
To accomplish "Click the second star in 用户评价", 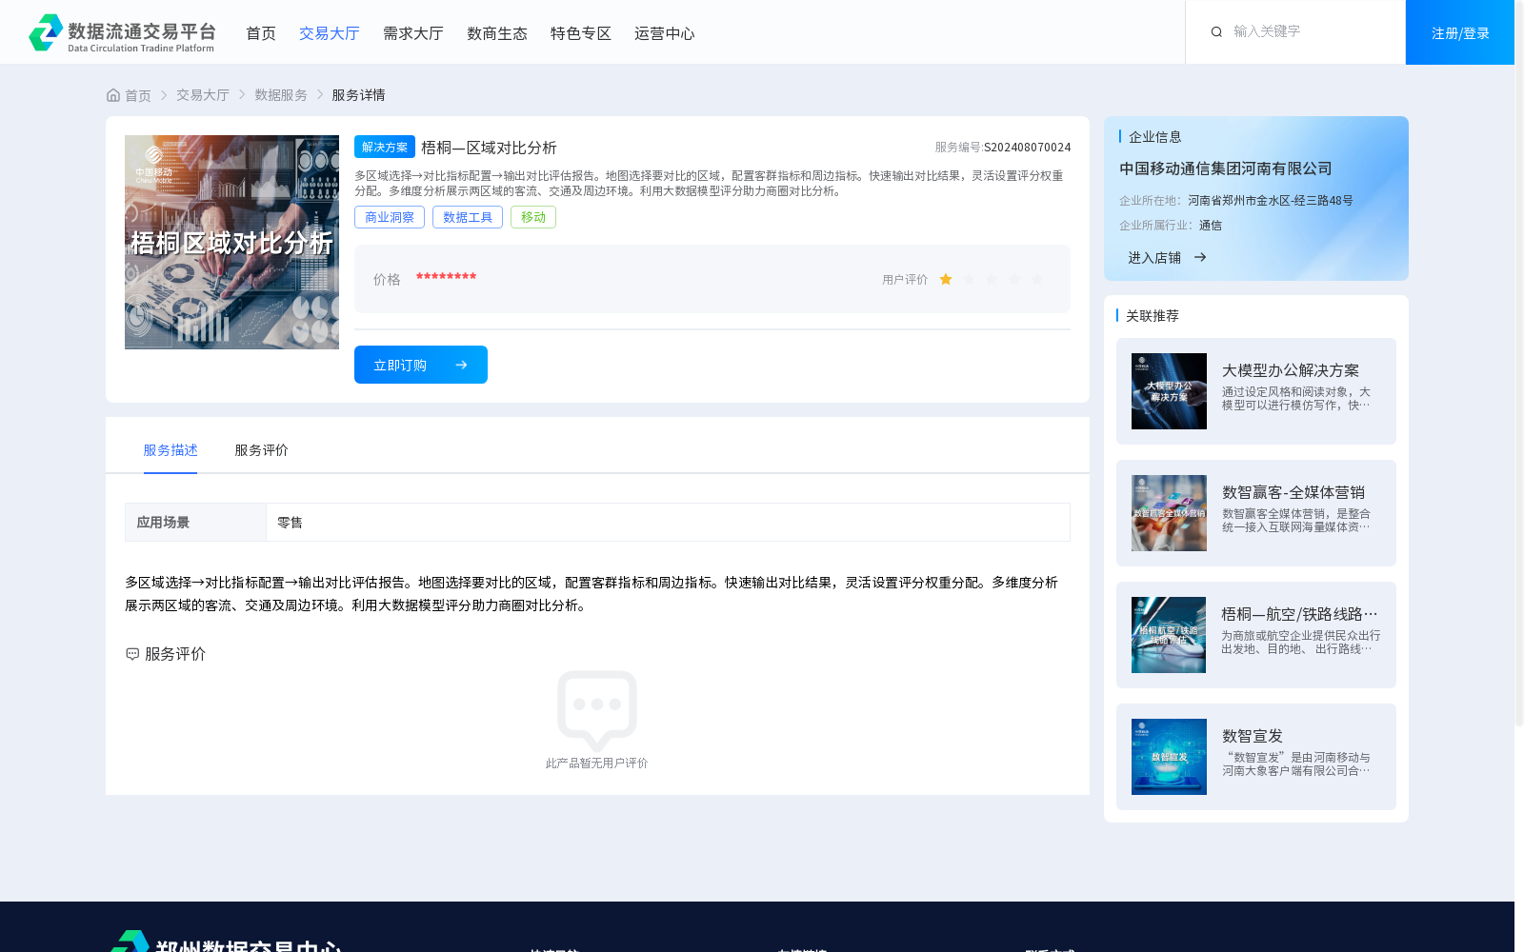I will point(969,279).
